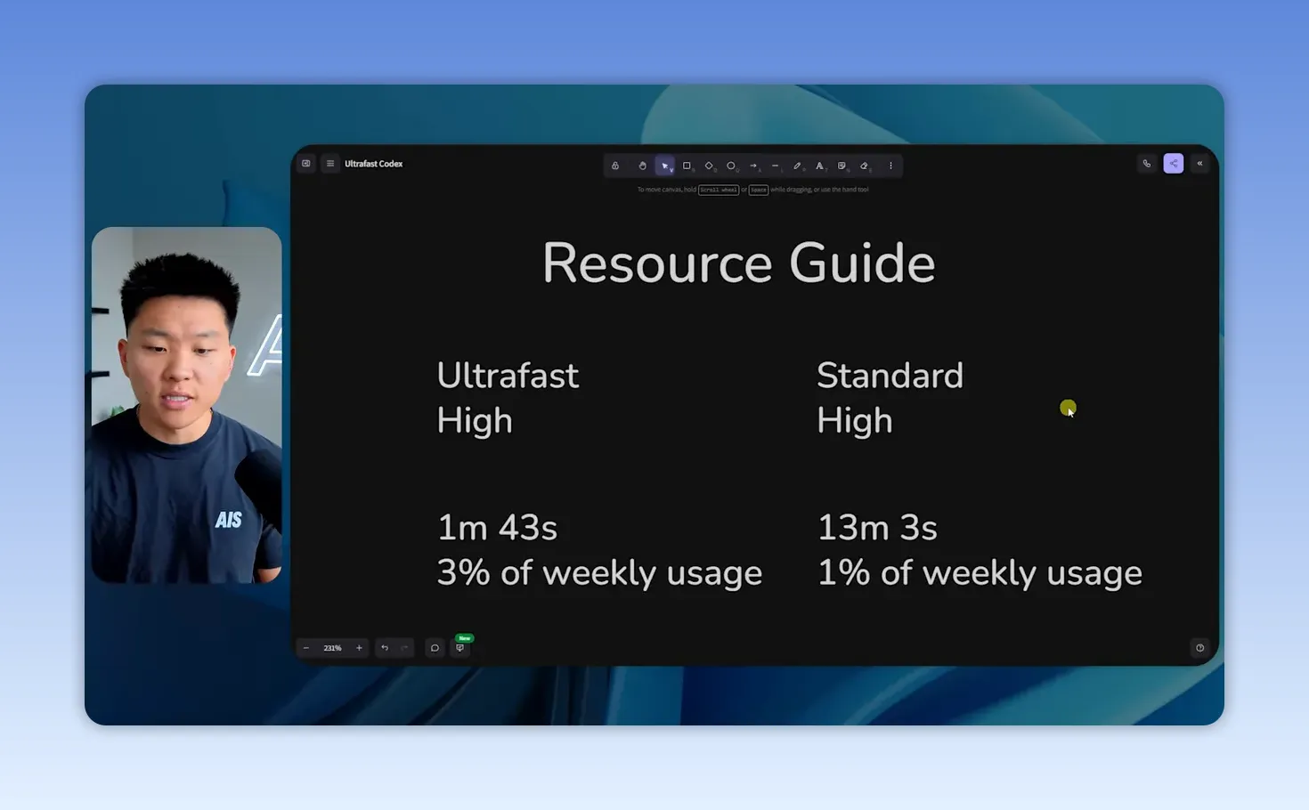Viewport: 1309px width, 810px height.
Task: Open the comments speech bubble
Action: tap(435, 648)
